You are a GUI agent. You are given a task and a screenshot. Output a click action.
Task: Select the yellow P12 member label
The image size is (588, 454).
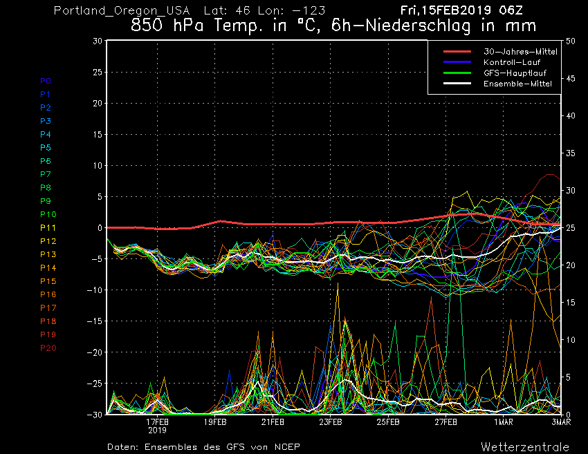48,241
